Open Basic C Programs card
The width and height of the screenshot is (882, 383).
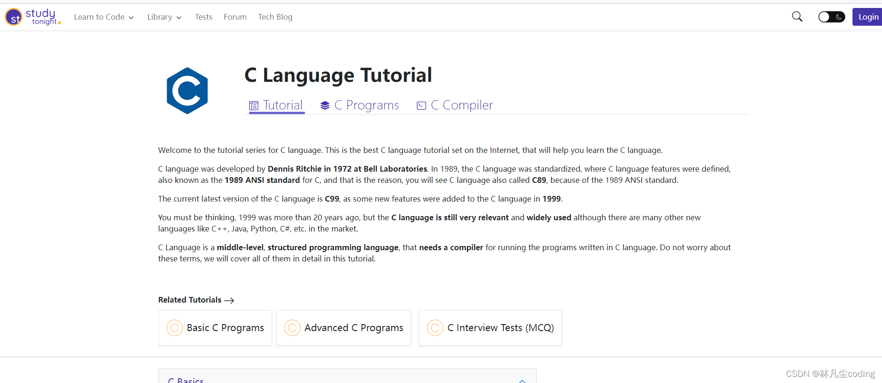pos(215,328)
